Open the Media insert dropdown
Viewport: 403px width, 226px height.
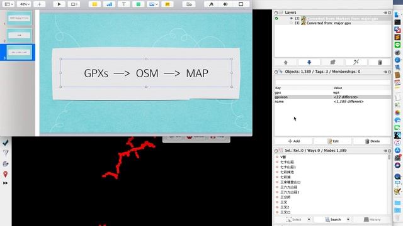click(x=152, y=4)
